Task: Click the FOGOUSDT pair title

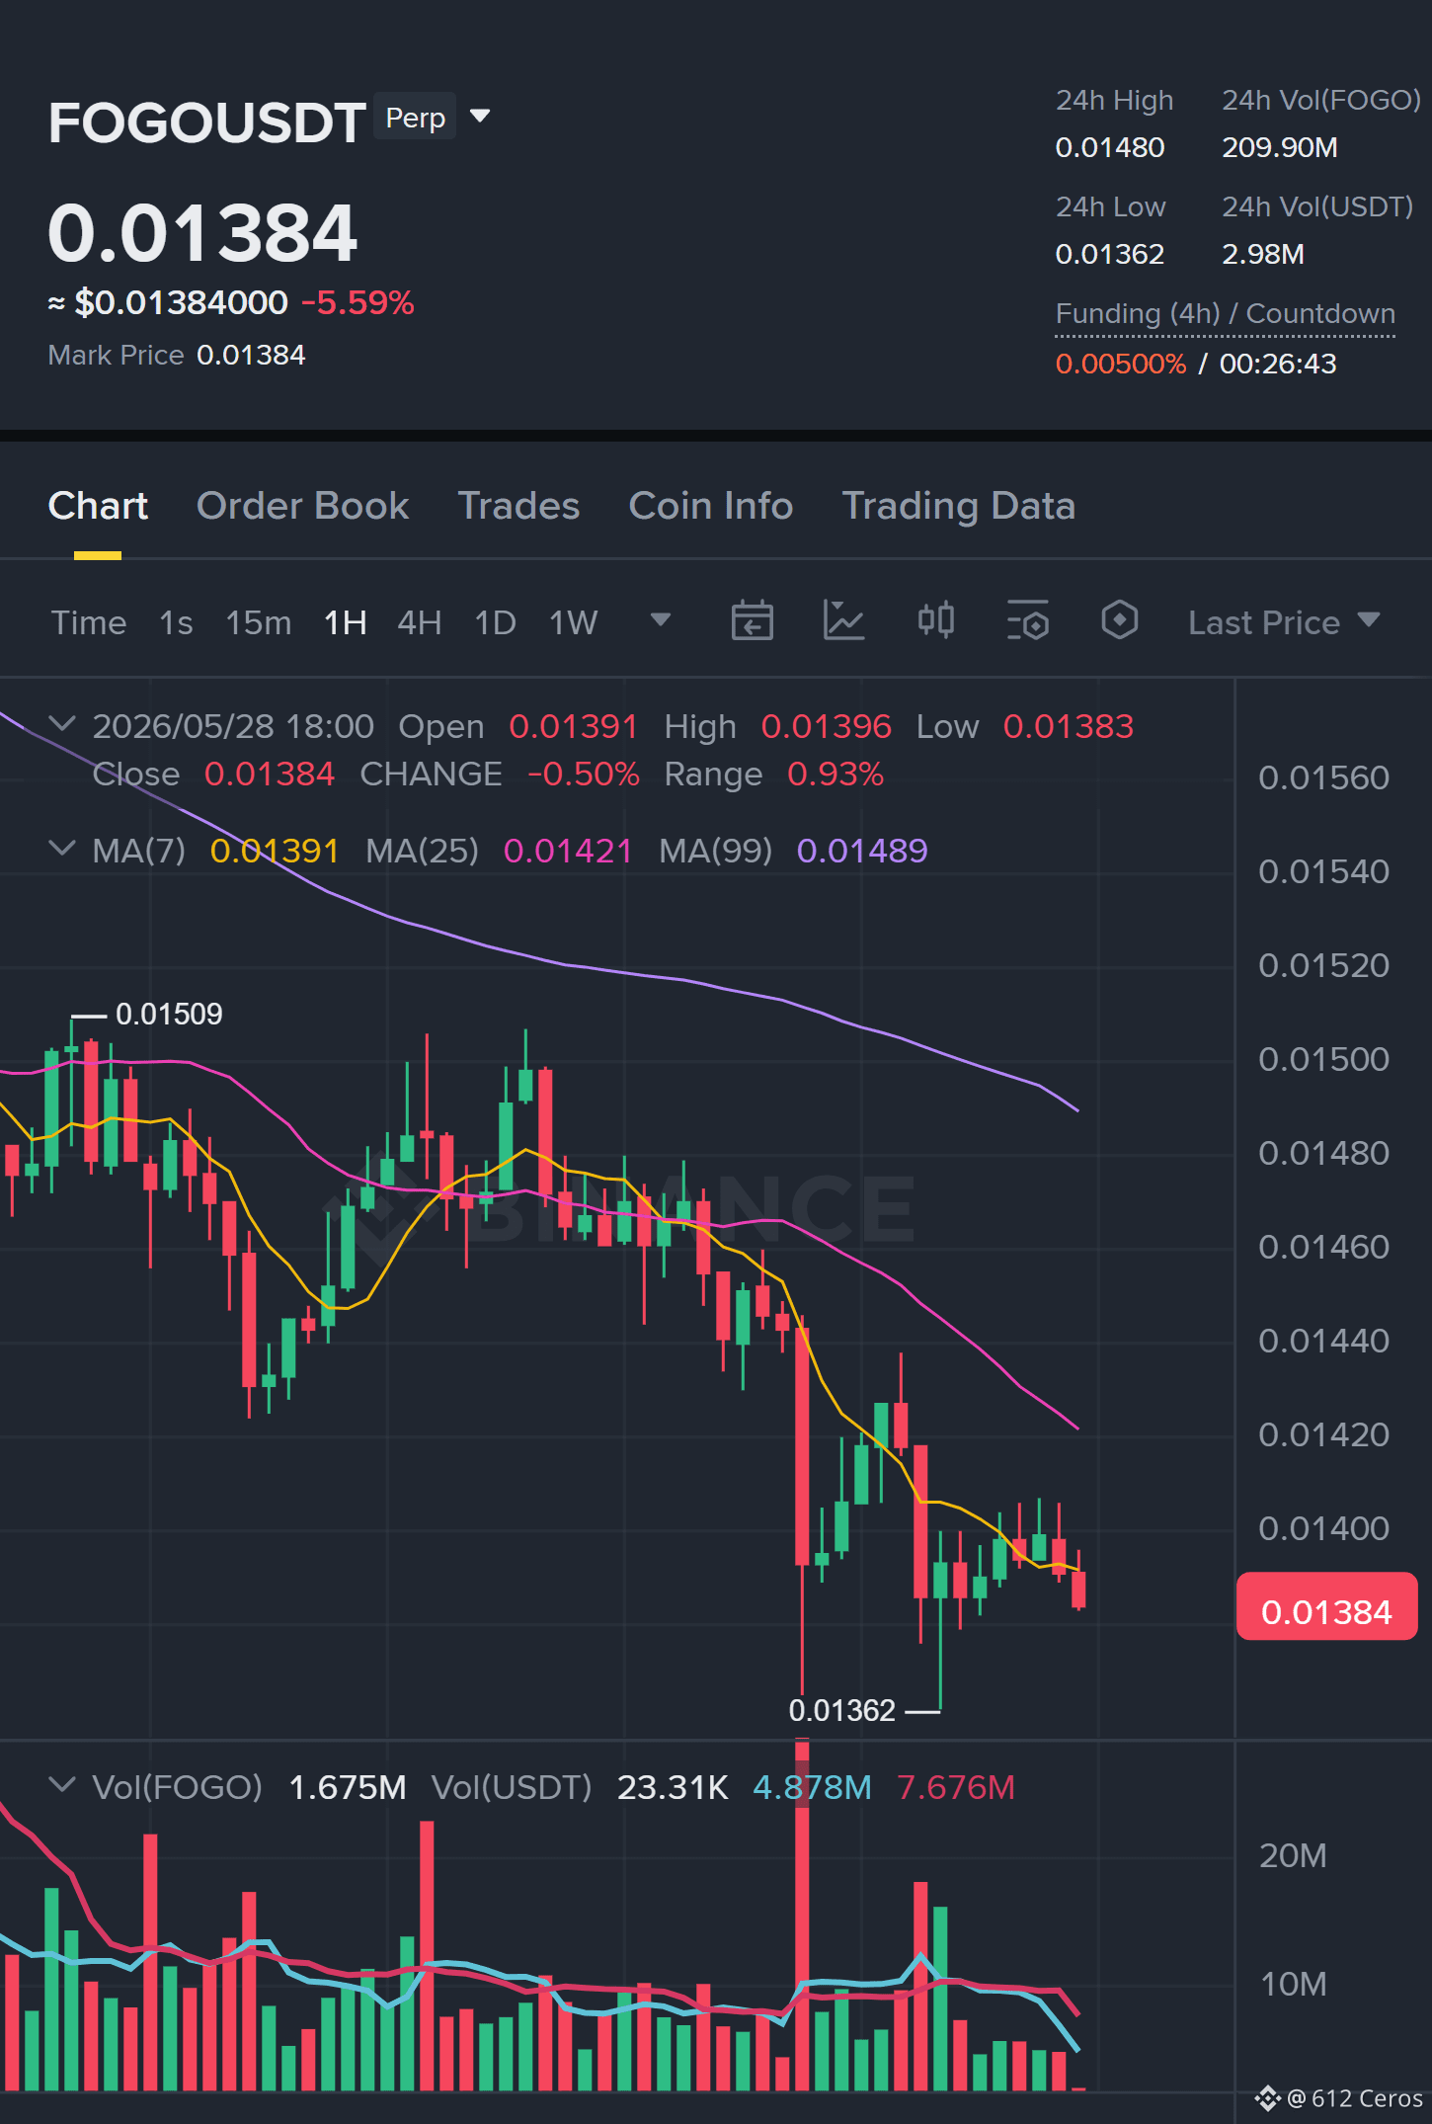Action: 207,123
